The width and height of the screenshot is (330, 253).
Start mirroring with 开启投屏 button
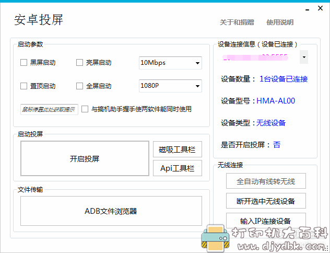[x=85, y=158]
